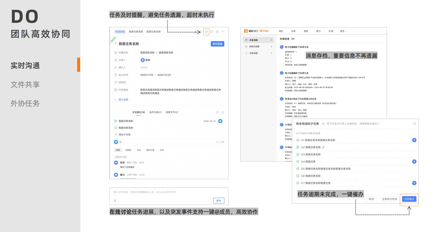The width and height of the screenshot is (433, 232).
Task: Toggle status icon of subtask 3.4
Action: [298, 162]
